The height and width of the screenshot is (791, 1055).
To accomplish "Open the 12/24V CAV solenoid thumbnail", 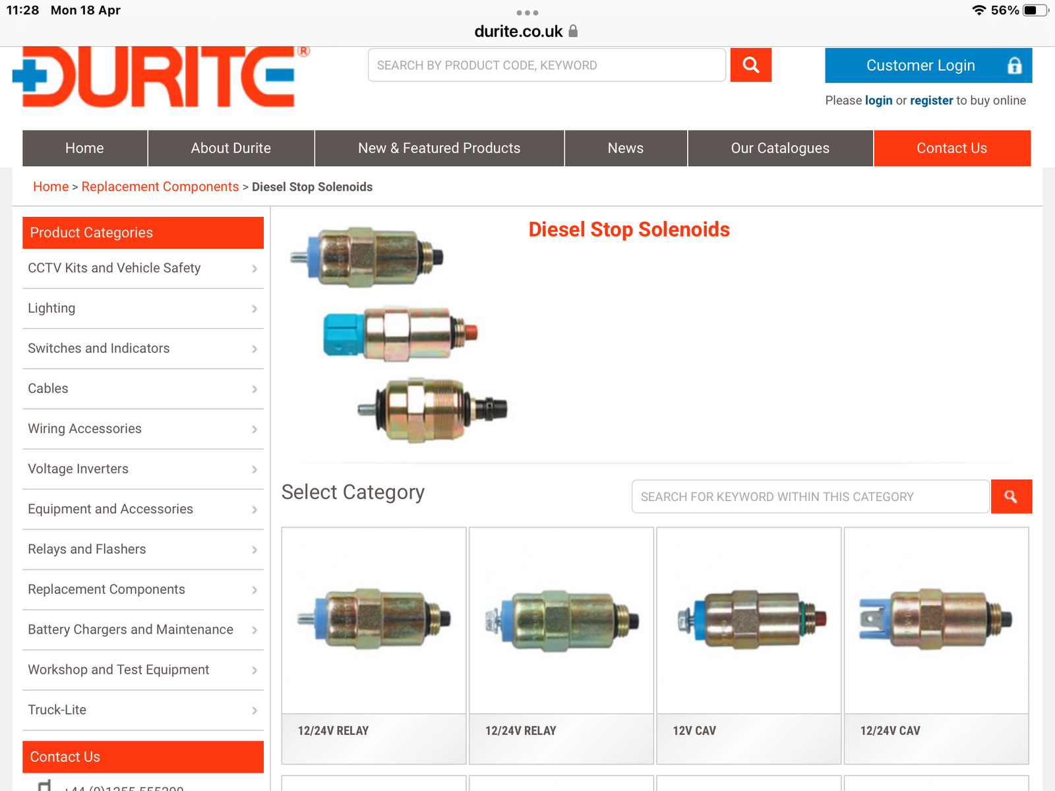I will [x=936, y=620].
